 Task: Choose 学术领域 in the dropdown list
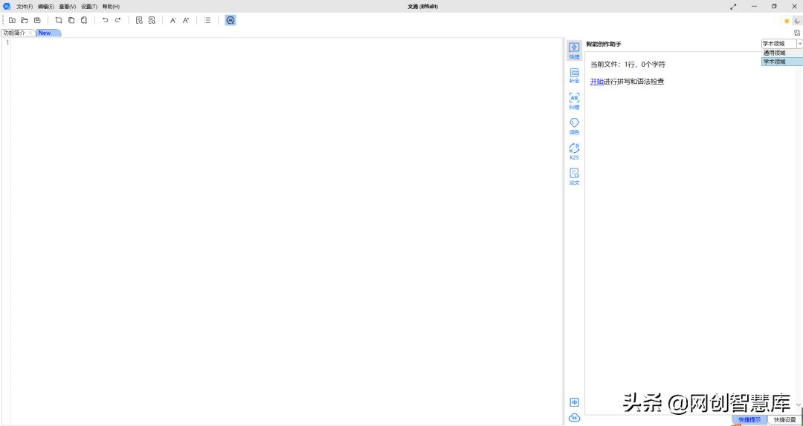pos(782,62)
